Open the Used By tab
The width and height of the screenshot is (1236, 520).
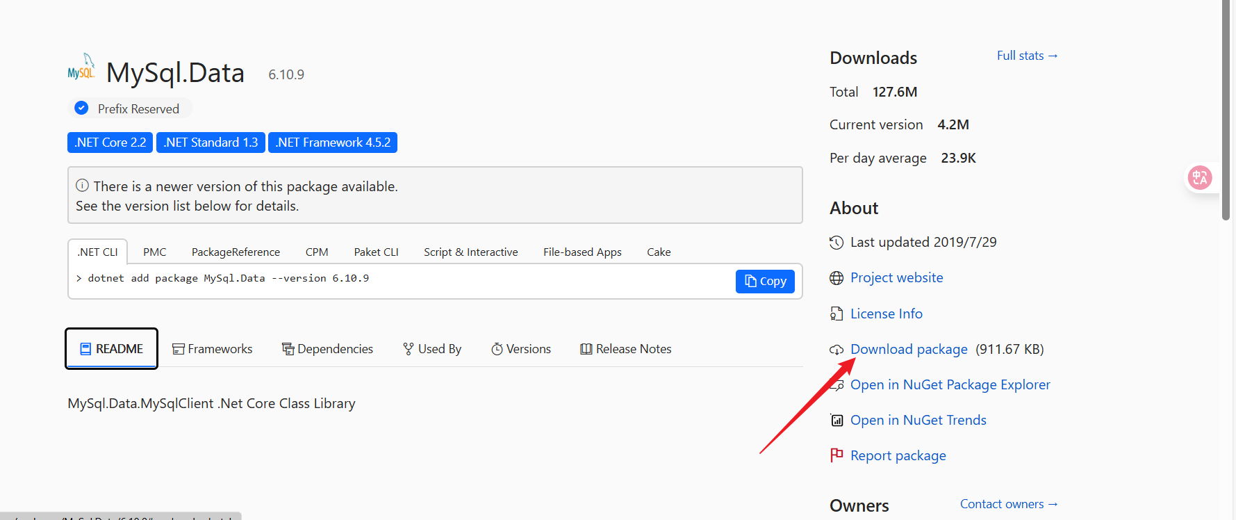(432, 348)
